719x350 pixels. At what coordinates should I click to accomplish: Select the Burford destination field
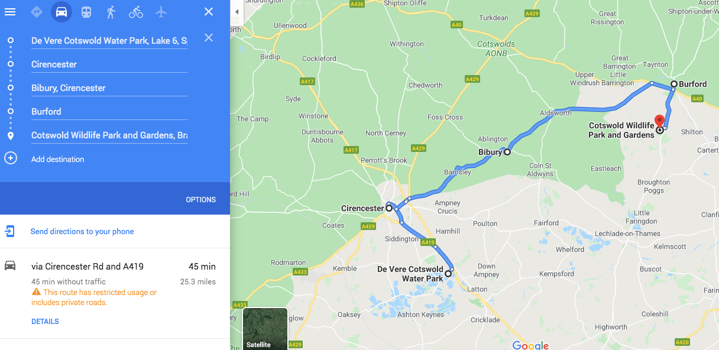(x=109, y=111)
